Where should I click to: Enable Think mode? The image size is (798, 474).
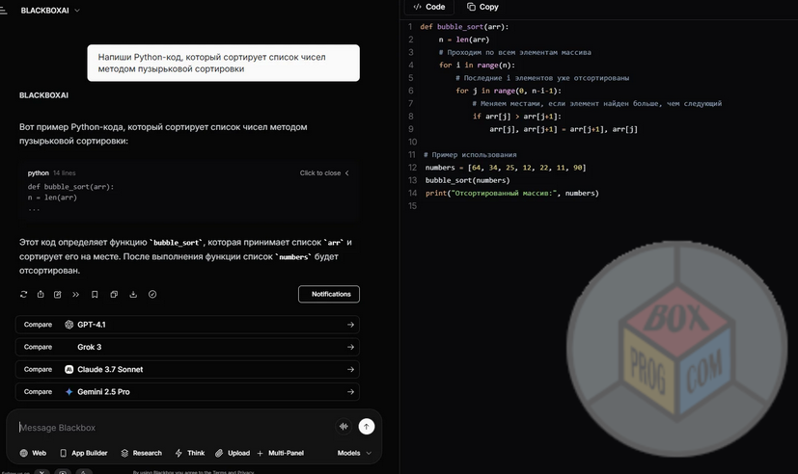189,453
